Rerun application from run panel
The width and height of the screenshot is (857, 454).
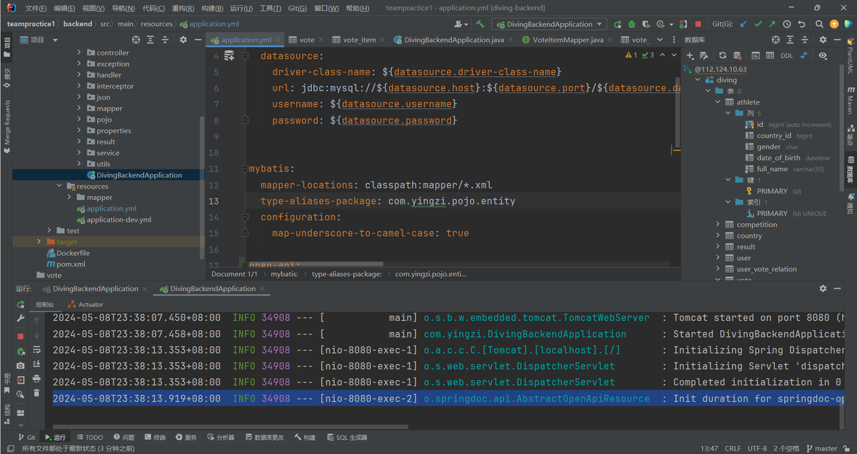click(21, 304)
